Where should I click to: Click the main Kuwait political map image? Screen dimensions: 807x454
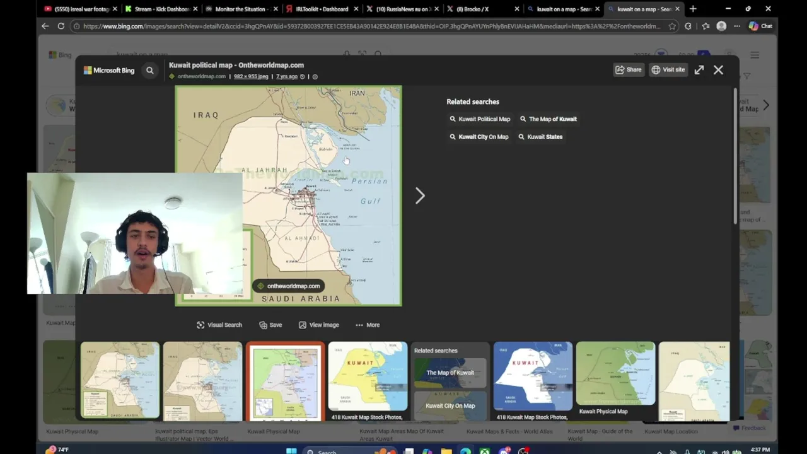coord(288,195)
